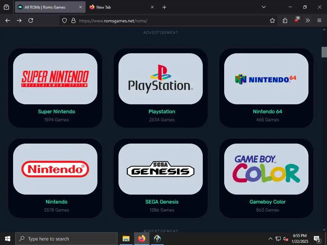Click the 2578 Games count text

coord(57,210)
